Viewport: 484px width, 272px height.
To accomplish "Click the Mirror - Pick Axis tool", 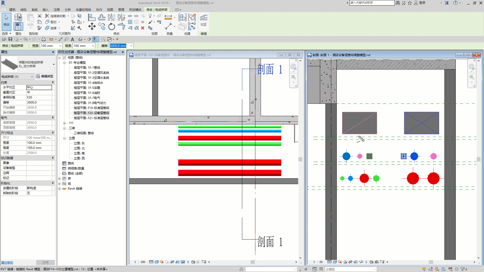I will 111,17.
